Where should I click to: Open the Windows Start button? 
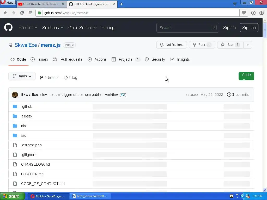(12, 196)
